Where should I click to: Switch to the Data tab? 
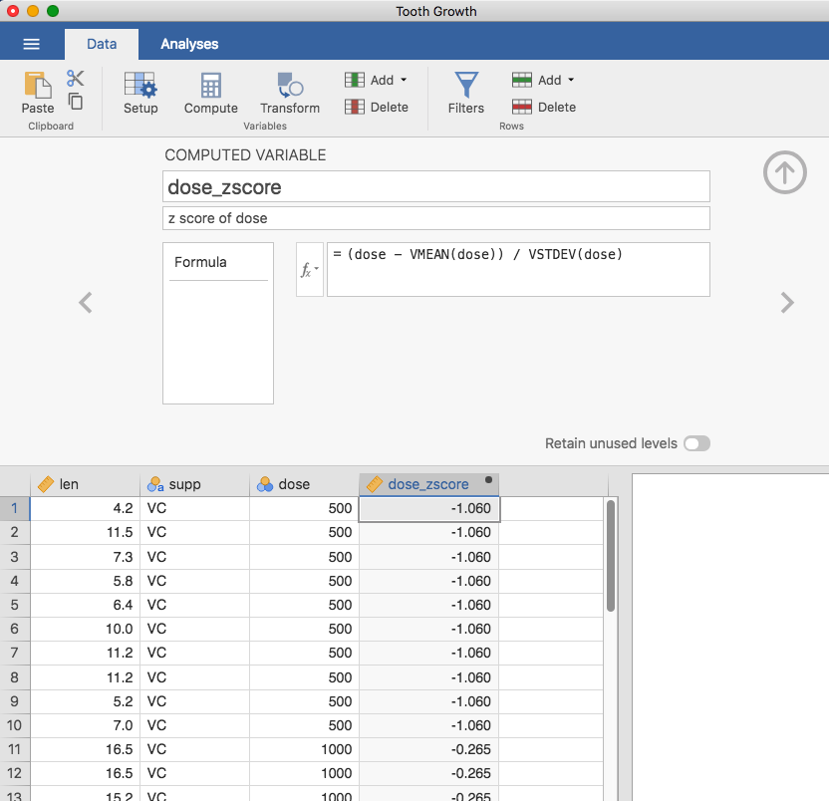click(102, 44)
